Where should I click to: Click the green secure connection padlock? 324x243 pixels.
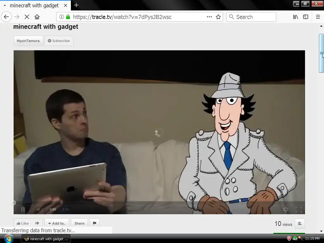68,17
